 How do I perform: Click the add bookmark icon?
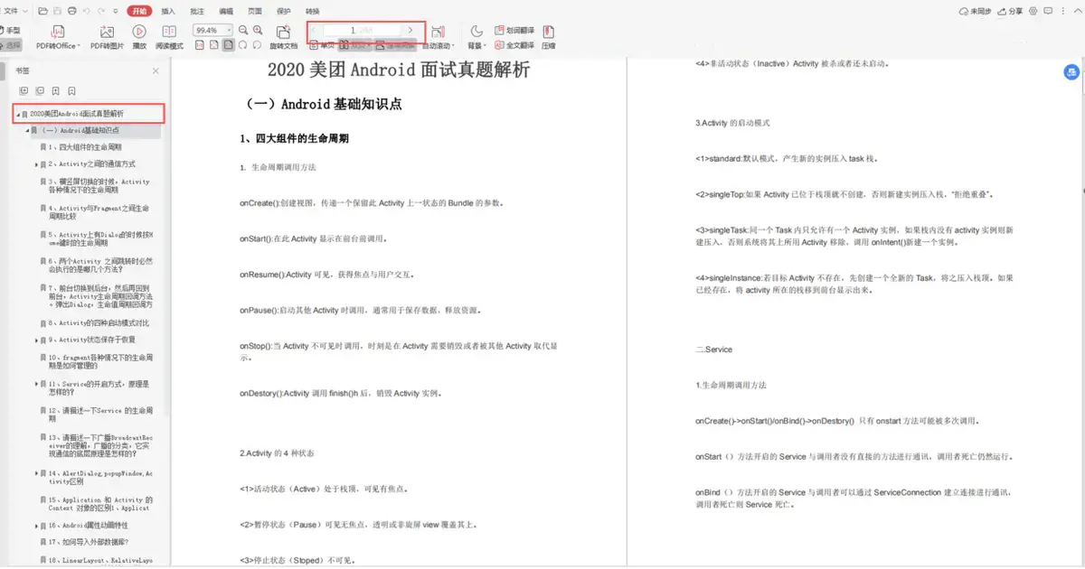[55, 91]
